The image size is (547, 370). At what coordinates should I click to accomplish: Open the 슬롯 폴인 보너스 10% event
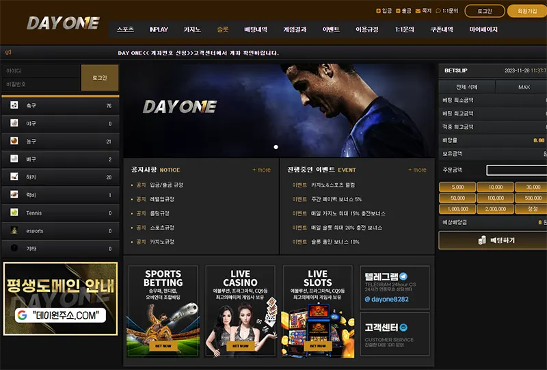pyautogui.click(x=335, y=241)
